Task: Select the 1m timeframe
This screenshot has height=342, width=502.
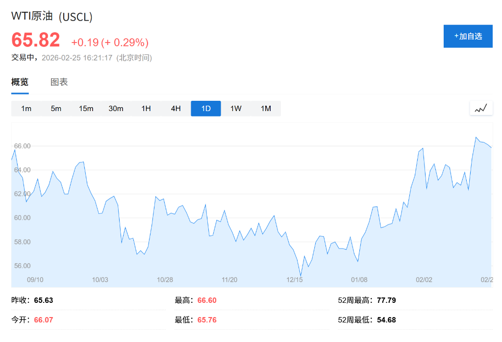Action: (x=26, y=109)
